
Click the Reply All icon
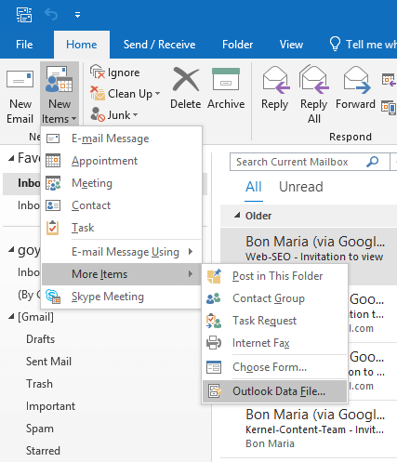(x=314, y=79)
